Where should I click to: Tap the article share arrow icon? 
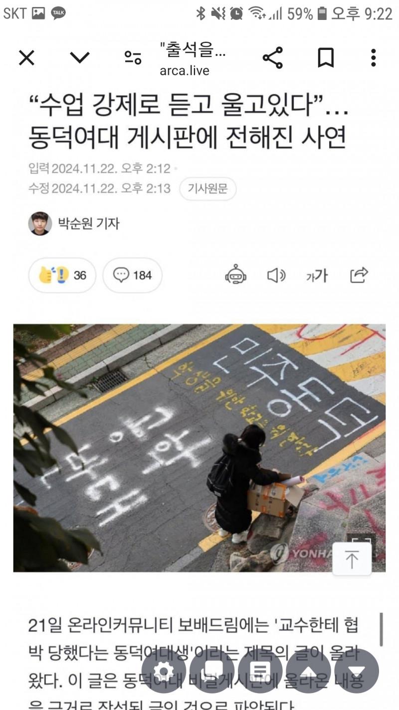point(359,275)
